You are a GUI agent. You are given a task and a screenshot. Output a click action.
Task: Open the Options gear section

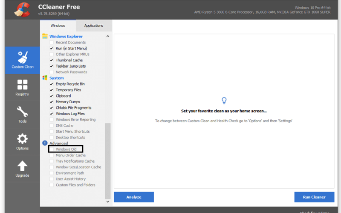tap(23, 141)
